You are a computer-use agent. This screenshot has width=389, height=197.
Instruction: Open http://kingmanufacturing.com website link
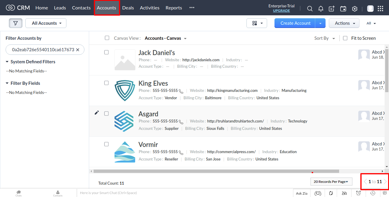tap(232, 90)
